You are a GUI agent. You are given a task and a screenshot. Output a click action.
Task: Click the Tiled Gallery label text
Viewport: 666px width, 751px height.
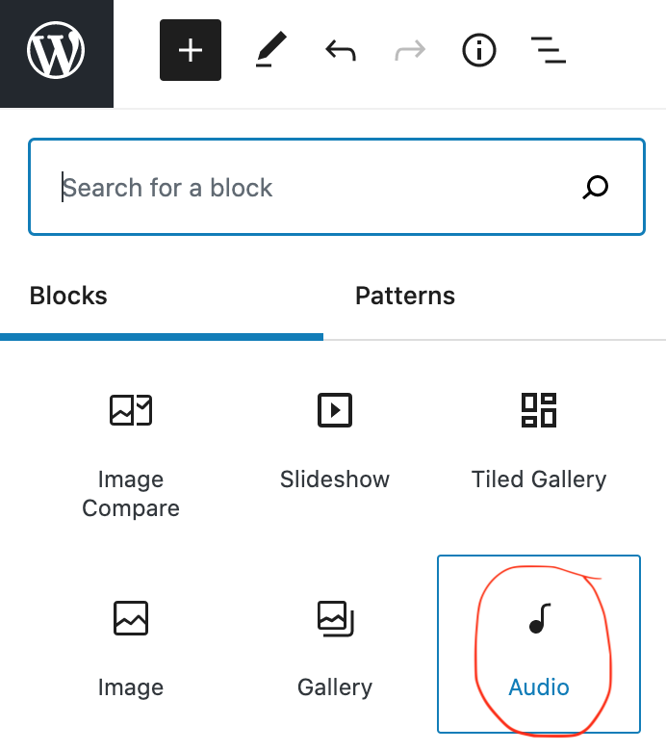pos(539,479)
